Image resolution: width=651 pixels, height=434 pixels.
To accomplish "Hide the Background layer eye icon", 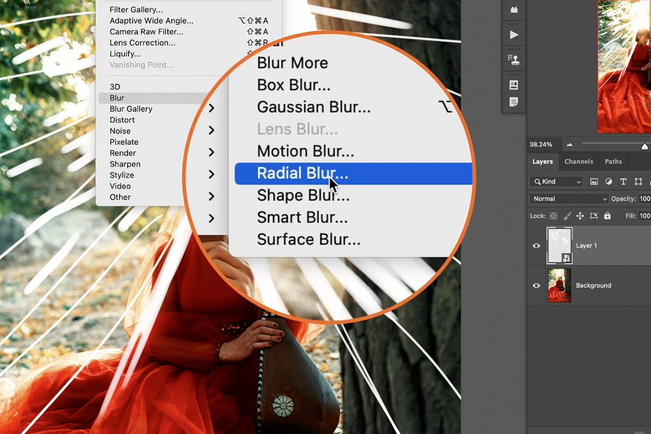I will [x=537, y=285].
